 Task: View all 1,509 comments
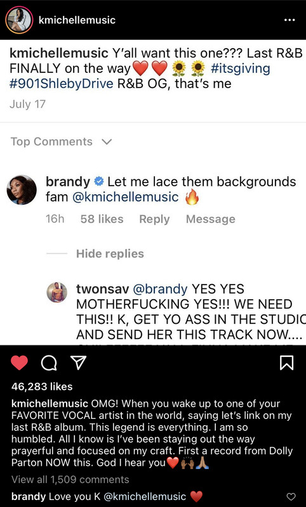pos(70,480)
